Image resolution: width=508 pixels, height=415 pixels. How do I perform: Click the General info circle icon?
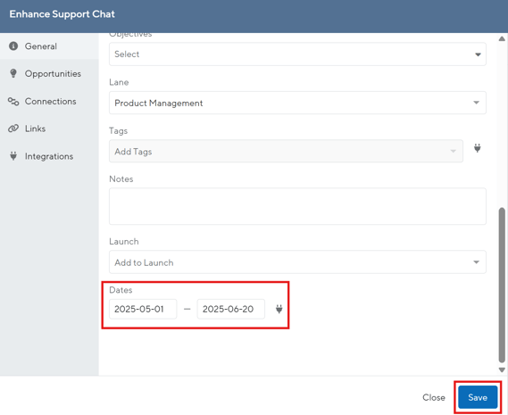[x=13, y=46]
